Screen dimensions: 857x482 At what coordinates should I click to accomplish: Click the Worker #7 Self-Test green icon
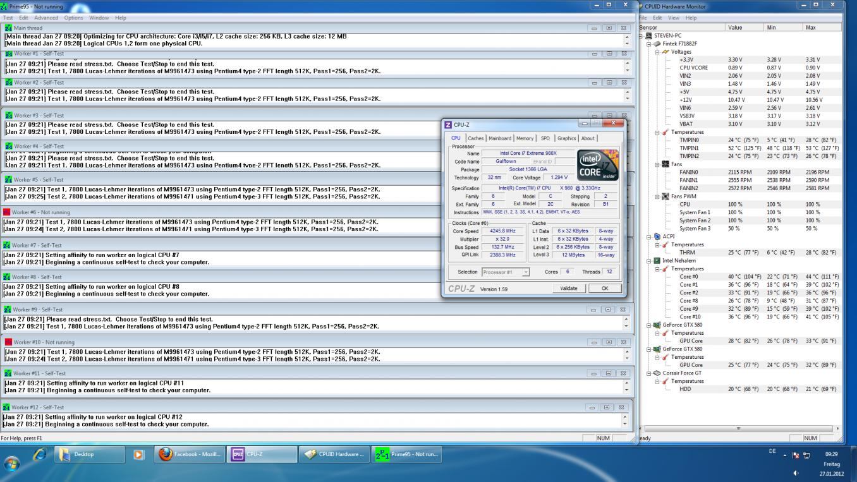click(7, 245)
